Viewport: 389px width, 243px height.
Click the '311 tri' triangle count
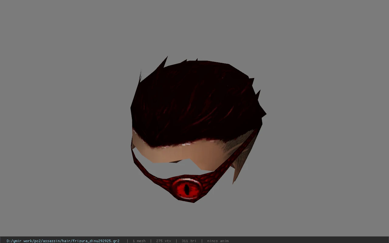[x=189, y=241]
